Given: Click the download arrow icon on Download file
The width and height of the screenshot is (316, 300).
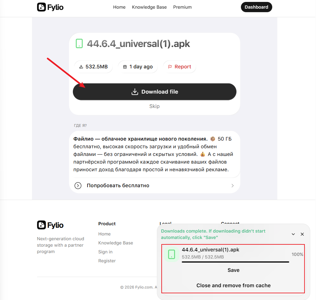Looking at the screenshot, I should 135,92.
